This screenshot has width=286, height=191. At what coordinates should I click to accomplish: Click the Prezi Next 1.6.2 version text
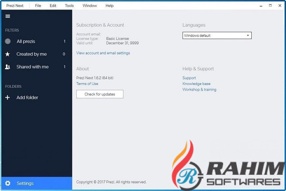95,78
